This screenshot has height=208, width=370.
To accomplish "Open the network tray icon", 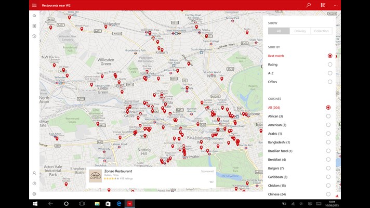I will point(293,203).
